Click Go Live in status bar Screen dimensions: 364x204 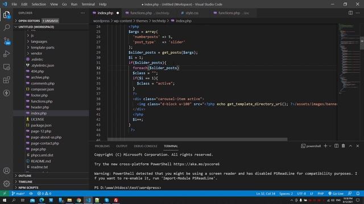[336, 193]
